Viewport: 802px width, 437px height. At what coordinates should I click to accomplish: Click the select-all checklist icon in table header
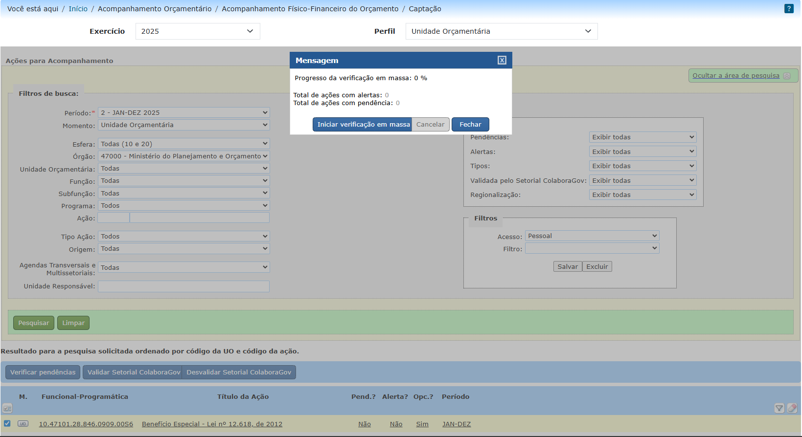pos(7,408)
